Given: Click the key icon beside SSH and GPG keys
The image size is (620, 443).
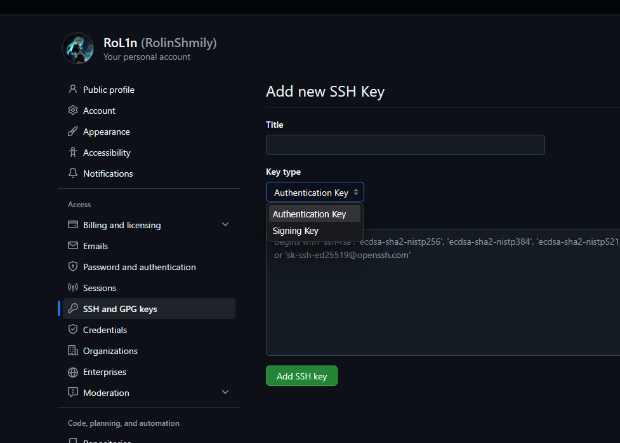Looking at the screenshot, I should [73, 308].
